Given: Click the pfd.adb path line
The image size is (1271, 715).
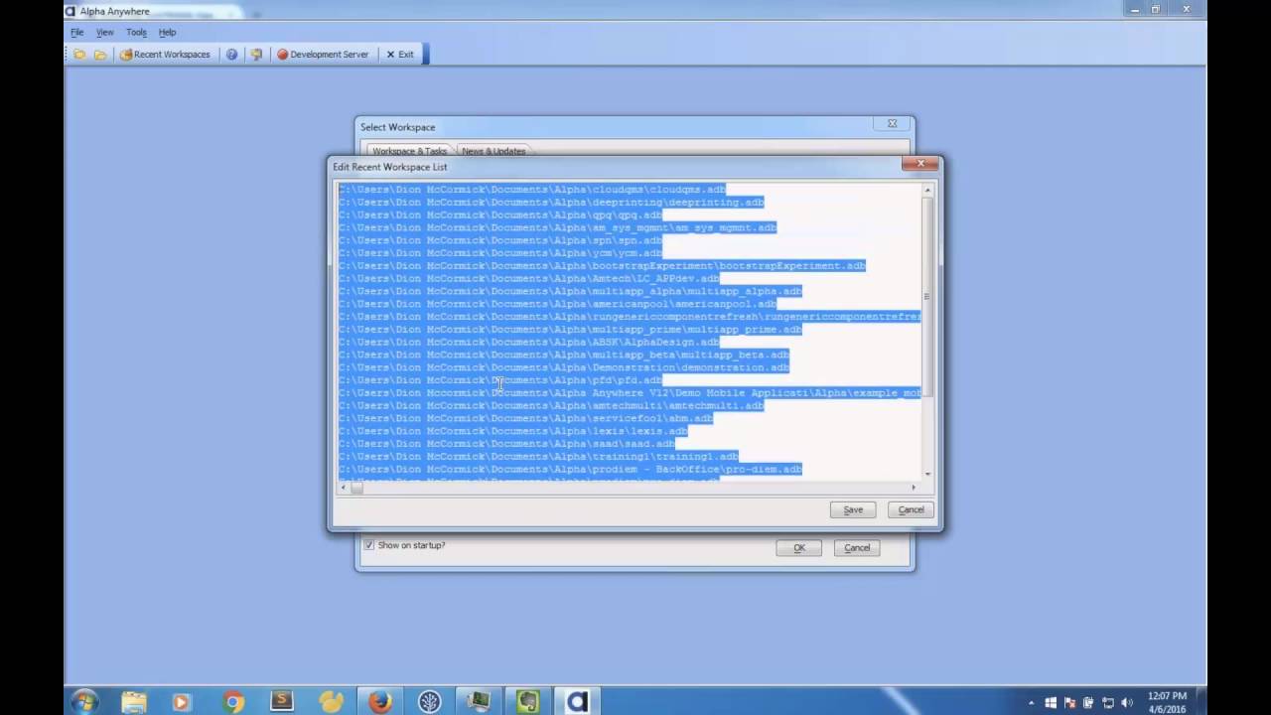Looking at the screenshot, I should coord(500,380).
